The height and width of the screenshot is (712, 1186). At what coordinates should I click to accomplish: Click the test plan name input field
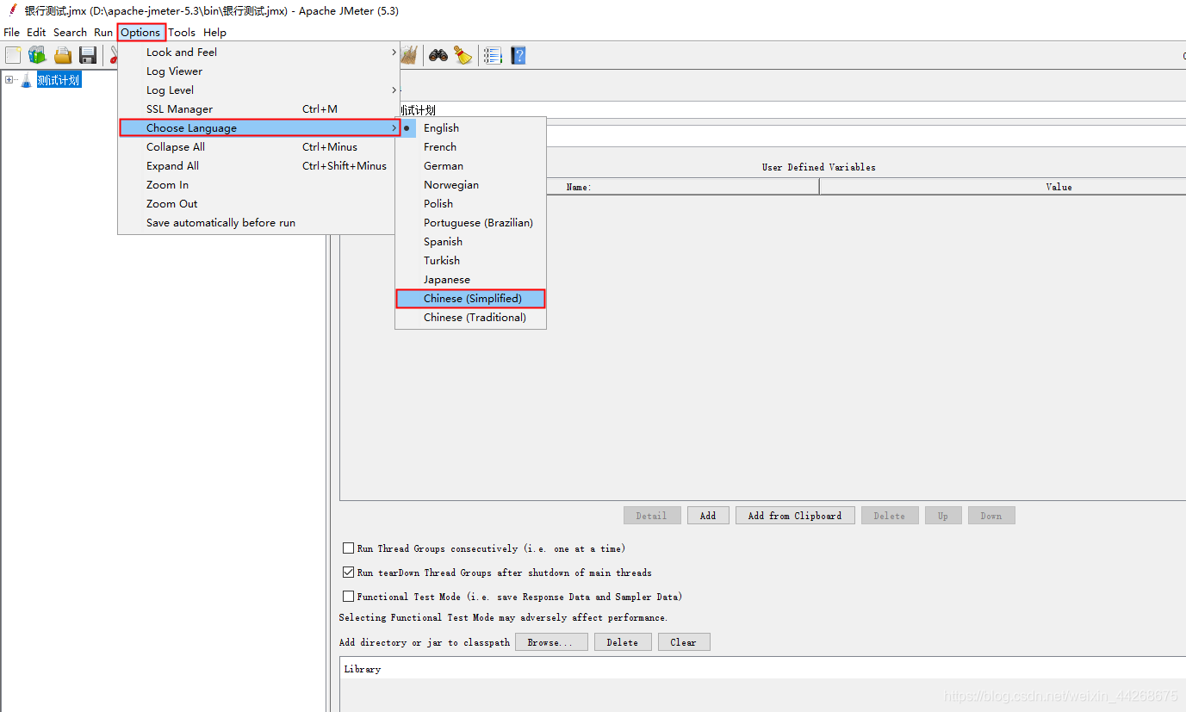tap(791, 110)
